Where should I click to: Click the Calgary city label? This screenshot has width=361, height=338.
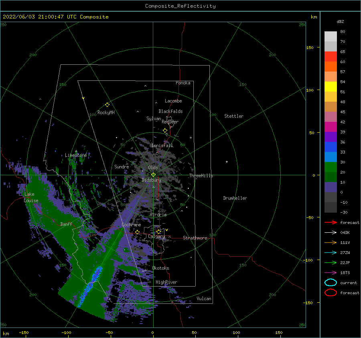tap(156, 236)
